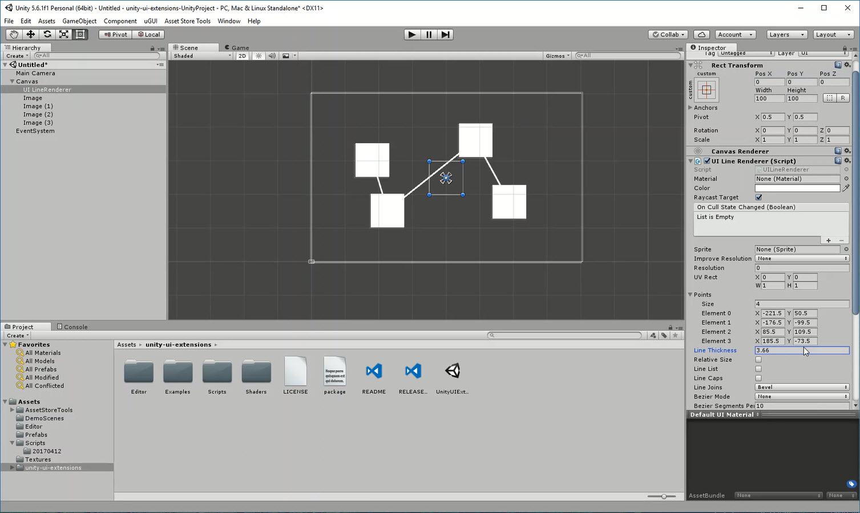The width and height of the screenshot is (860, 513).
Task: Uncheck Raycast Target
Action: (x=758, y=197)
